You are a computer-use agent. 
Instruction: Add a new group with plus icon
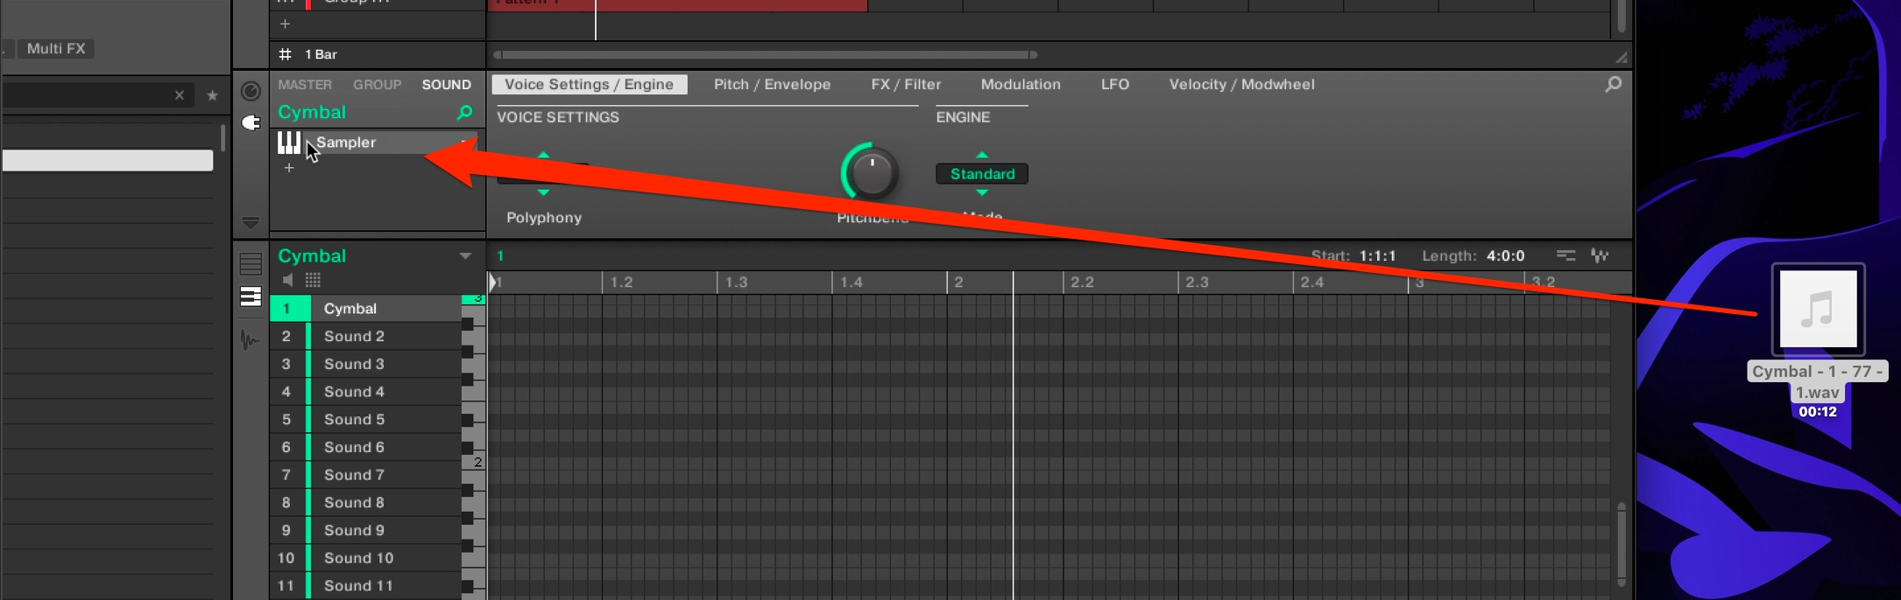point(285,24)
